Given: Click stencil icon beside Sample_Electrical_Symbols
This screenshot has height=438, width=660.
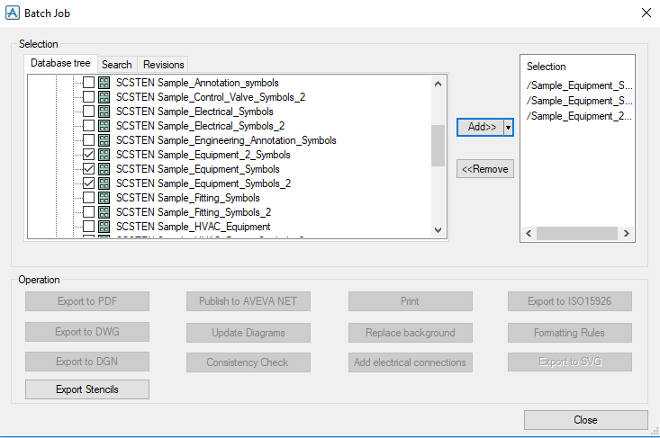Looking at the screenshot, I should click(x=104, y=112).
